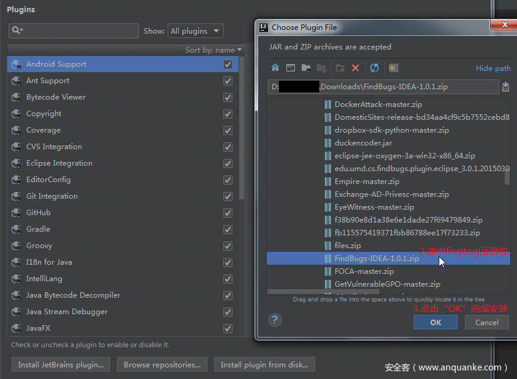This screenshot has height=379, width=517.
Task: Select Exchange-AD-Privesc-master.zip file
Action: (x=392, y=194)
